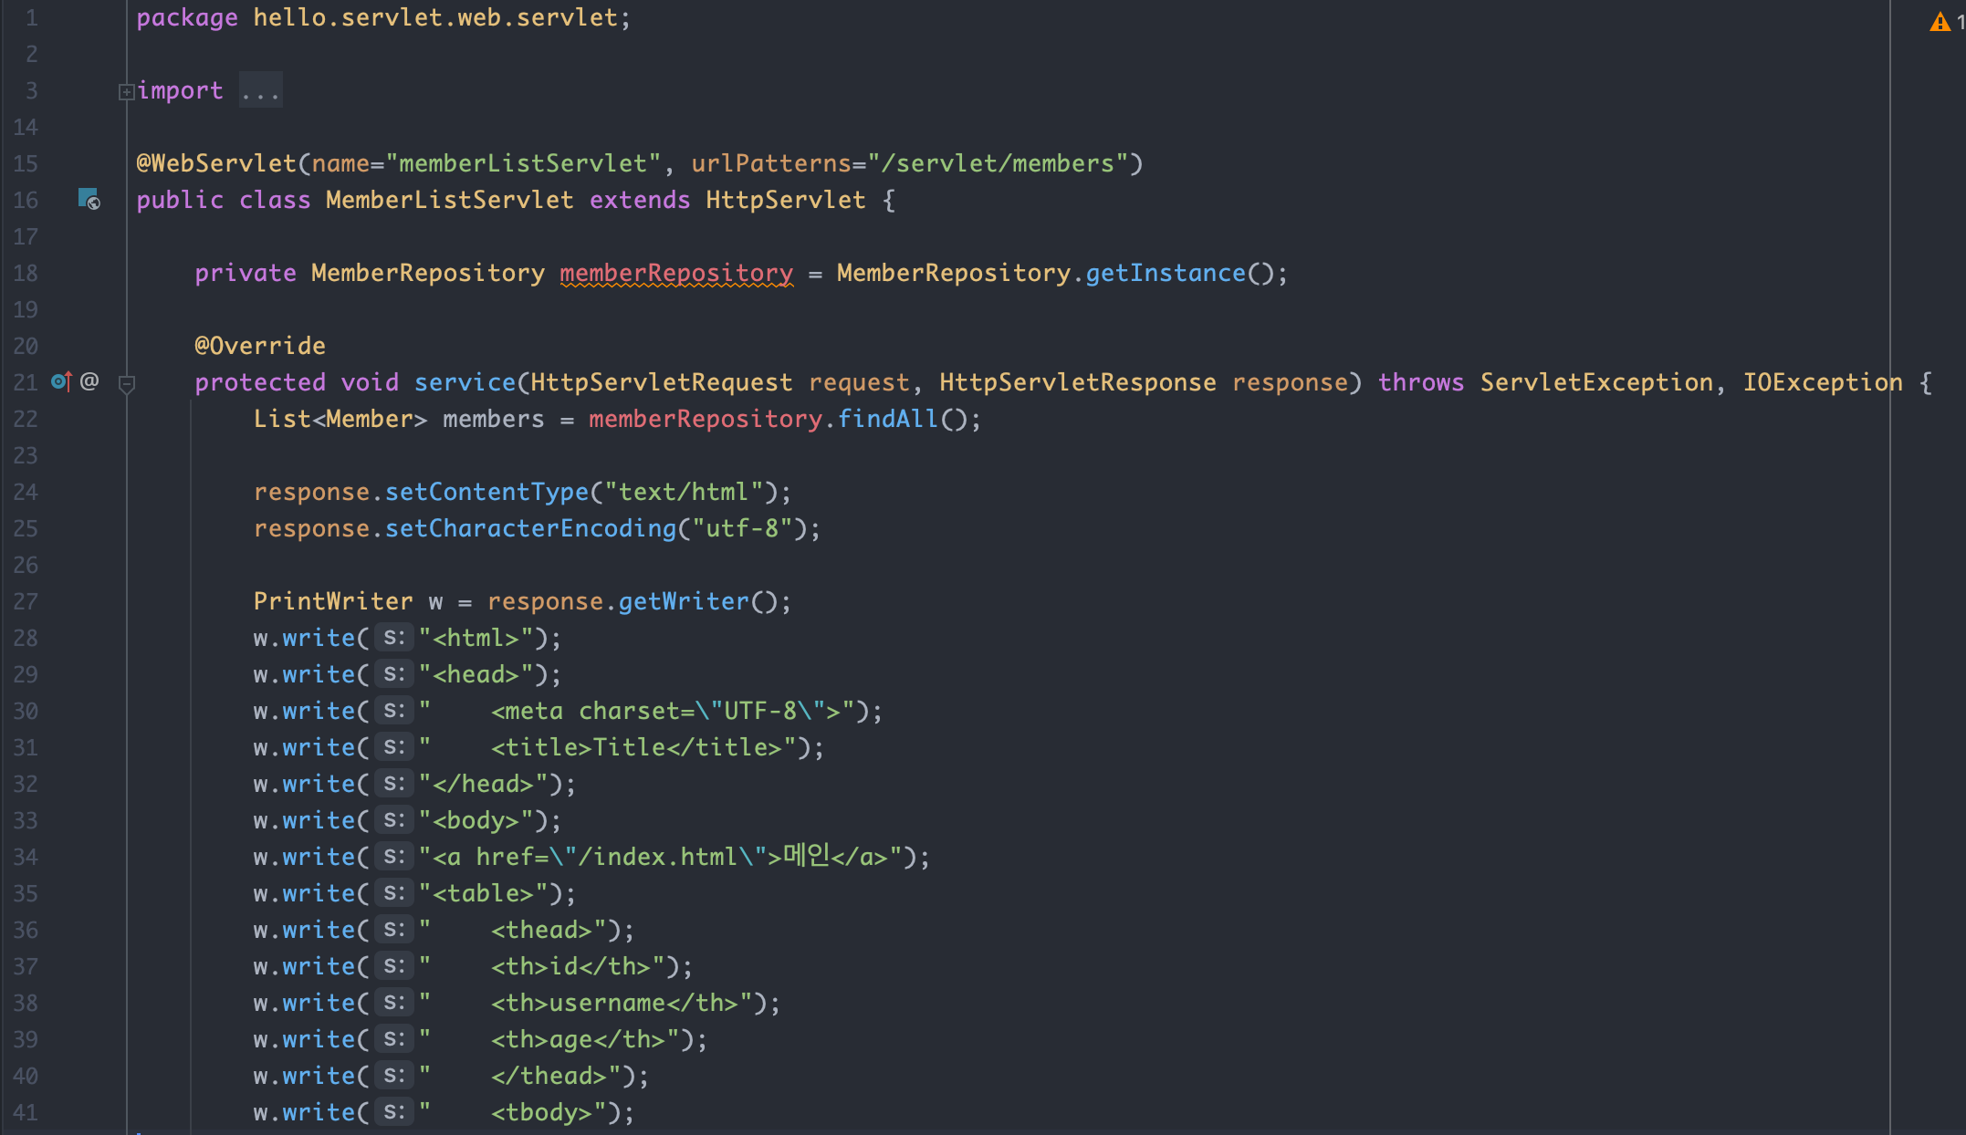
Task: Click the web servlet gutter icon beside MemberListServlet
Action: pos(89,198)
